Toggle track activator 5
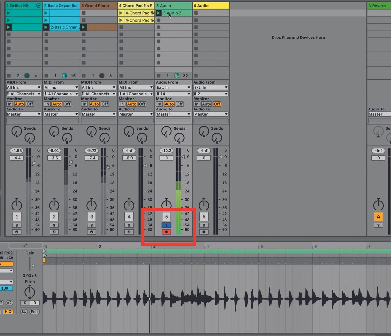Screen dimensions: 391x336 [167, 216]
